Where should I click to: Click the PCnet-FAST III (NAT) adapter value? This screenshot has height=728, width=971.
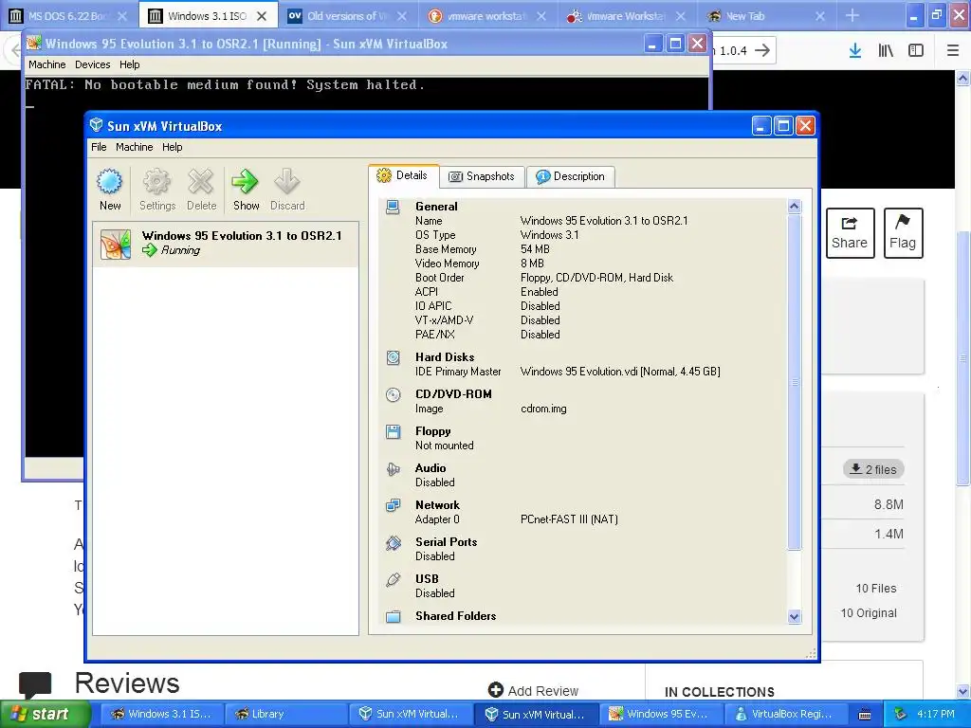point(569,519)
